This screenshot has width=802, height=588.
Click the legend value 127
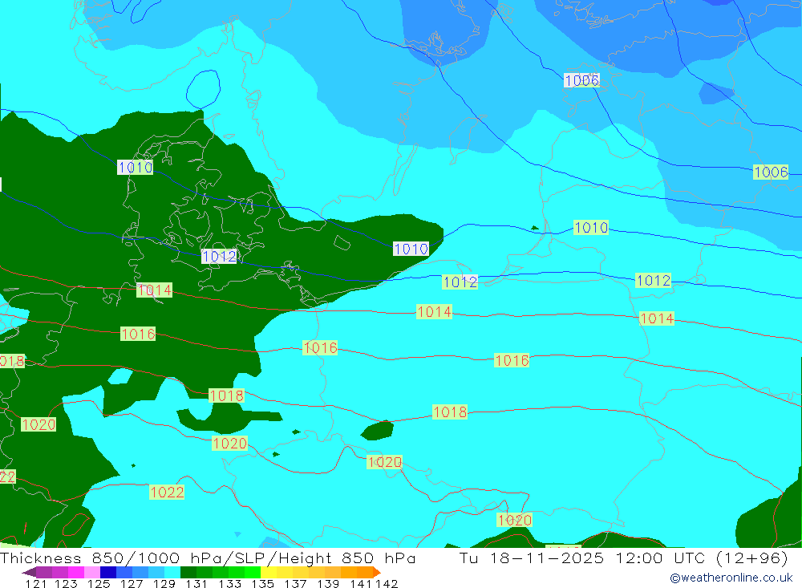(132, 584)
